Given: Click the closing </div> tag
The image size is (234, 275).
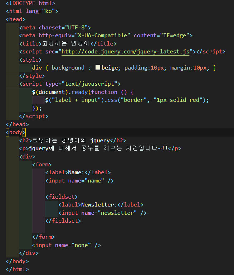Looking at the screenshot, I should click(x=29, y=253).
